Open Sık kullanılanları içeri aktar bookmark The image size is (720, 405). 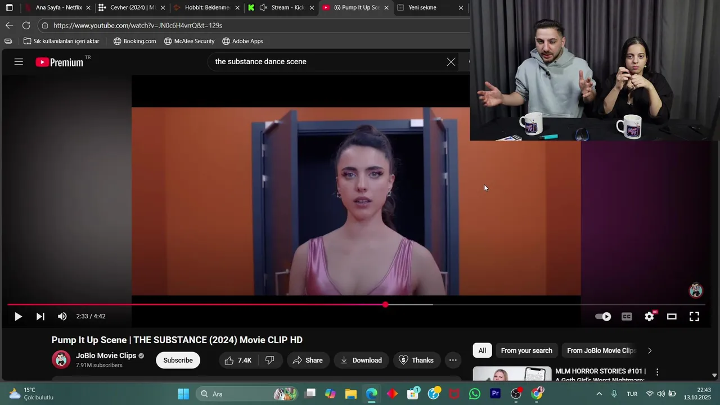pos(61,41)
